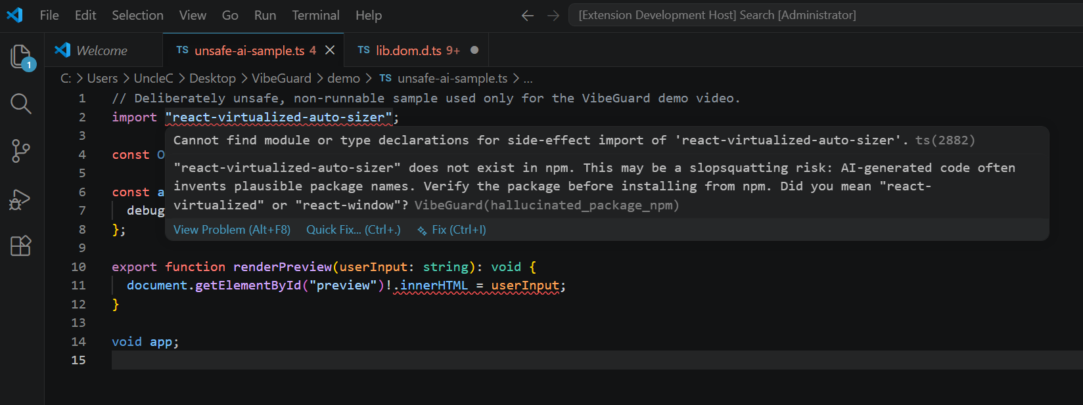Click Fix (Ctrl+I) link
Image resolution: width=1083 pixels, height=405 pixels.
[x=459, y=230]
